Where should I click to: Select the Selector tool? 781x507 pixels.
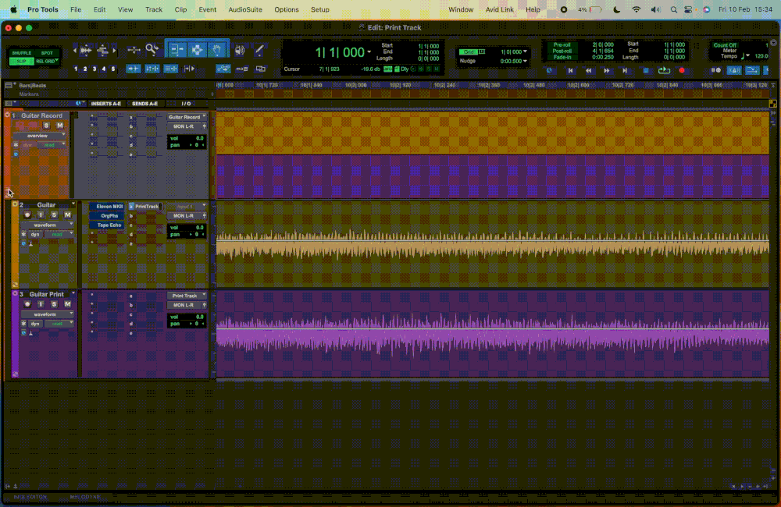click(x=196, y=50)
